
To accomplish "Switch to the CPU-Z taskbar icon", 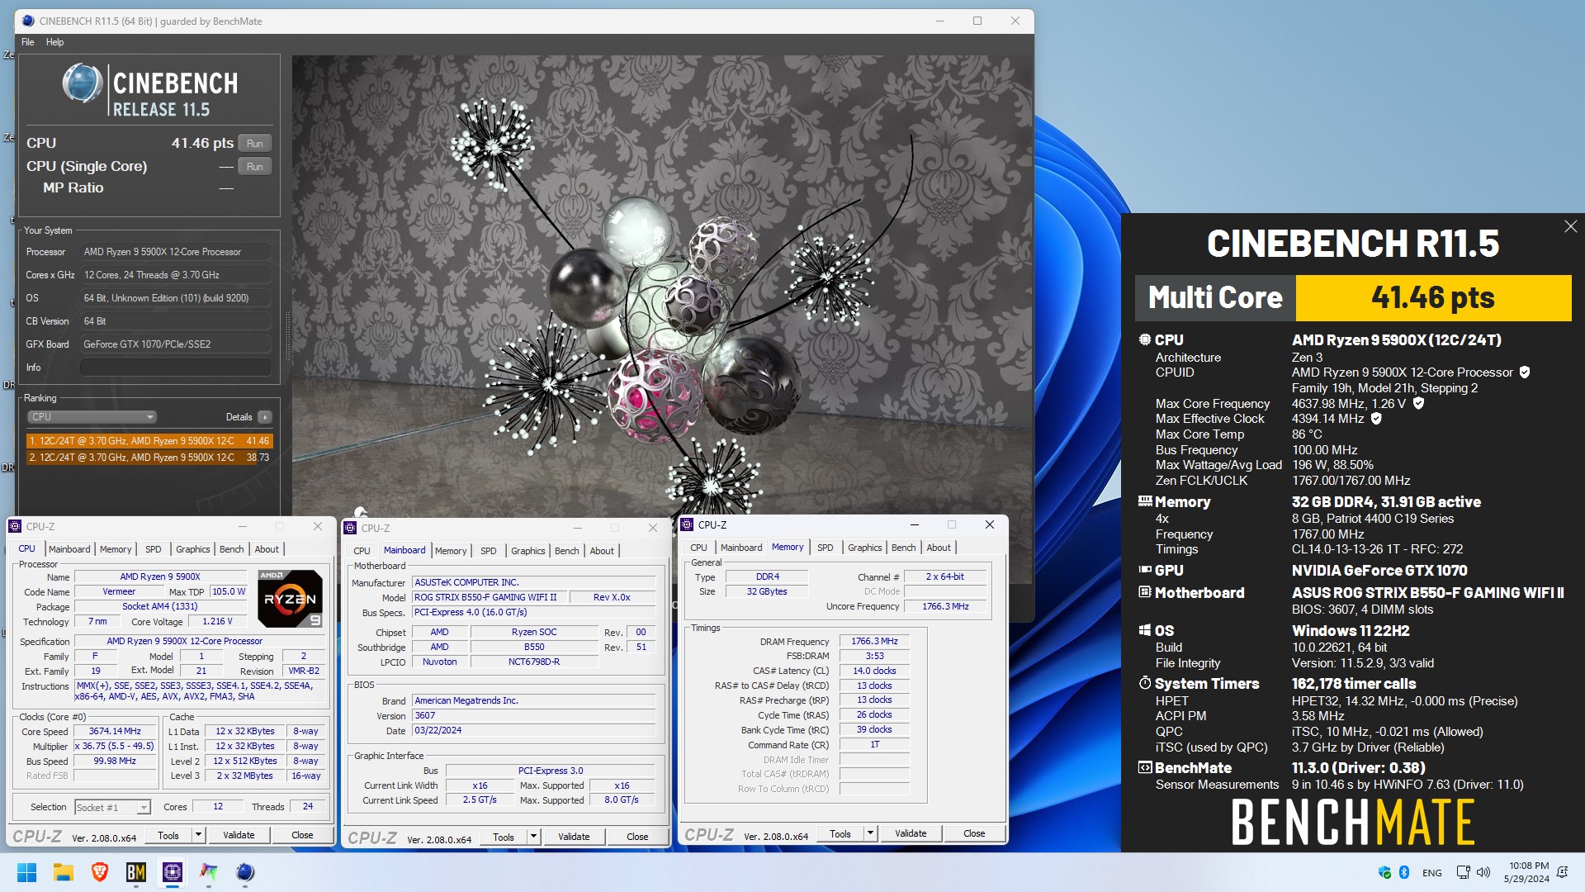I will coord(173,872).
